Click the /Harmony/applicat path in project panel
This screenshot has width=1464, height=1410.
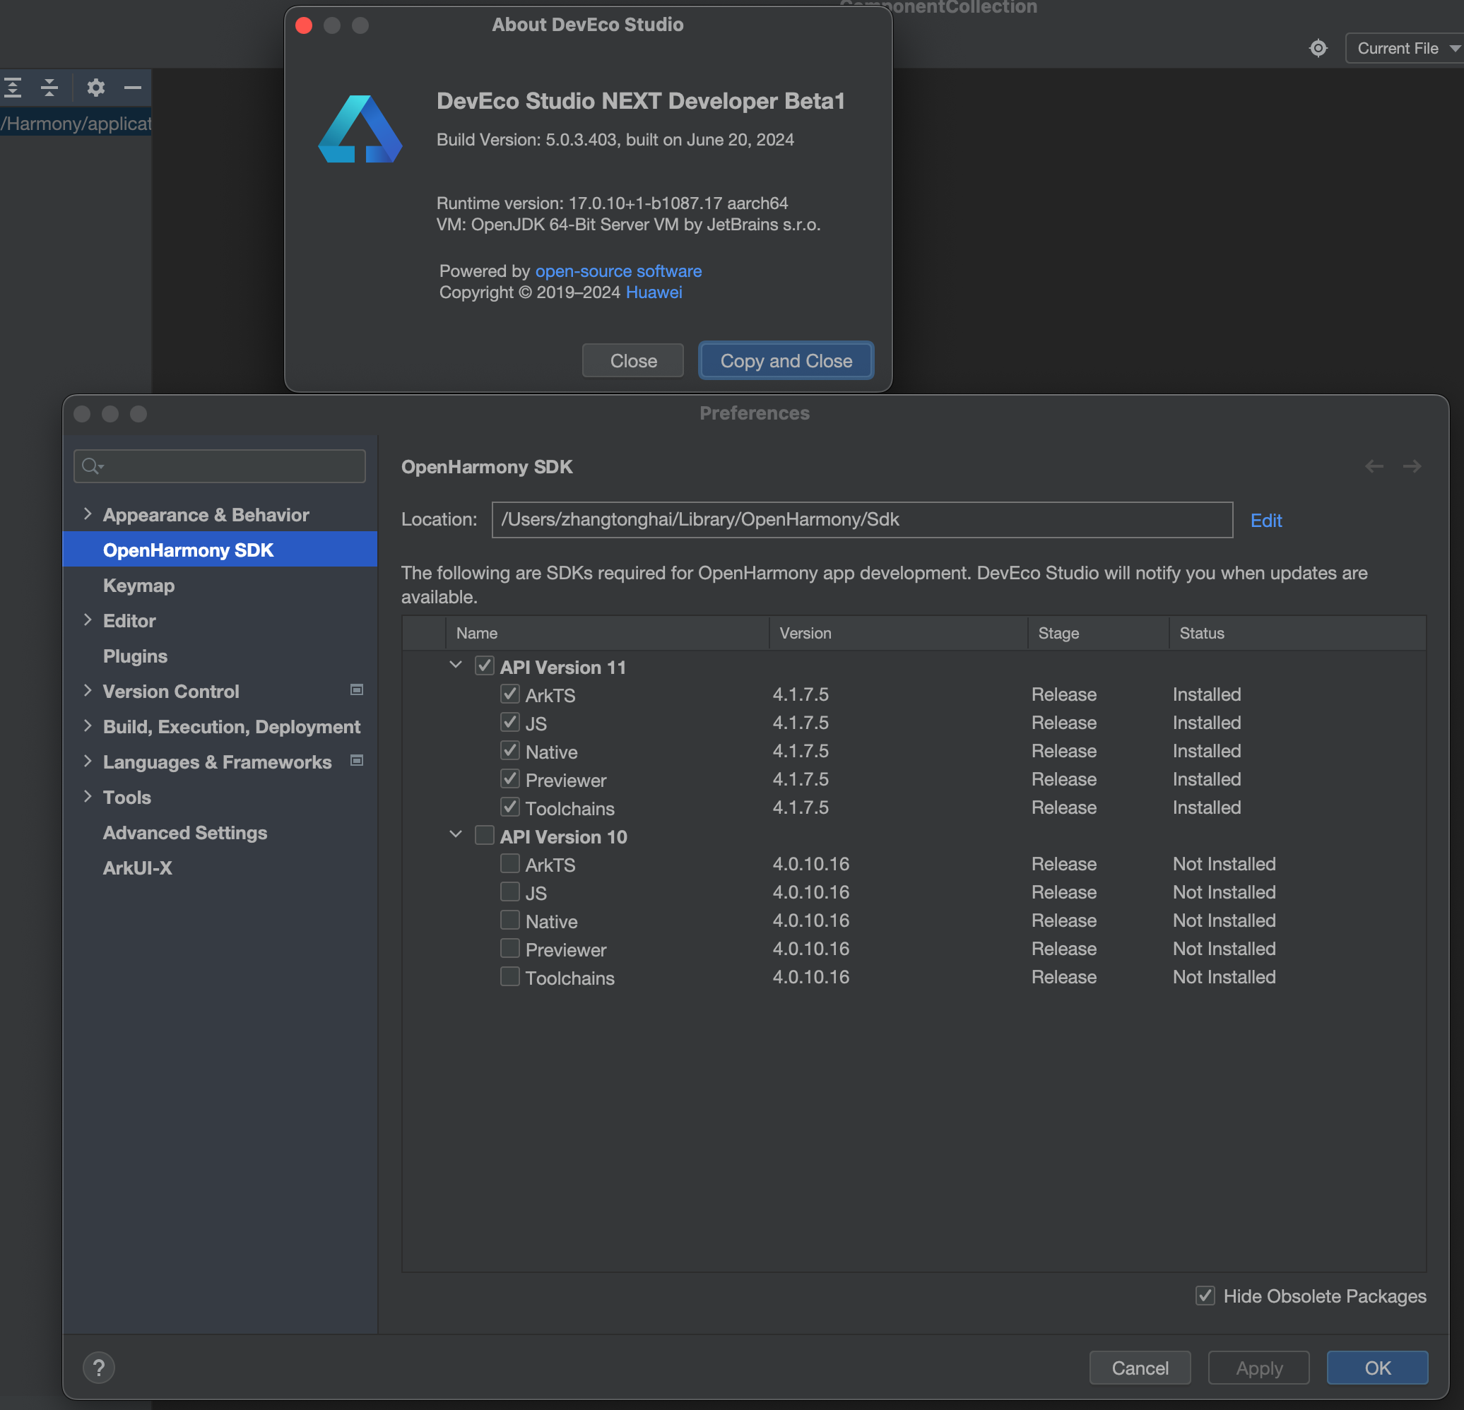tap(76, 123)
